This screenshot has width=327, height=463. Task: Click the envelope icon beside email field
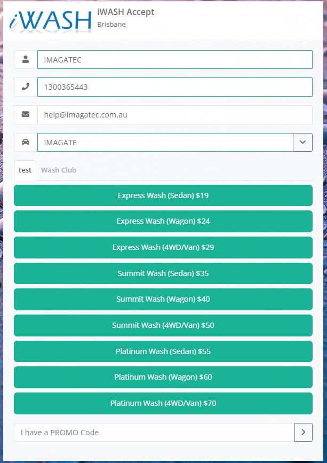click(26, 115)
